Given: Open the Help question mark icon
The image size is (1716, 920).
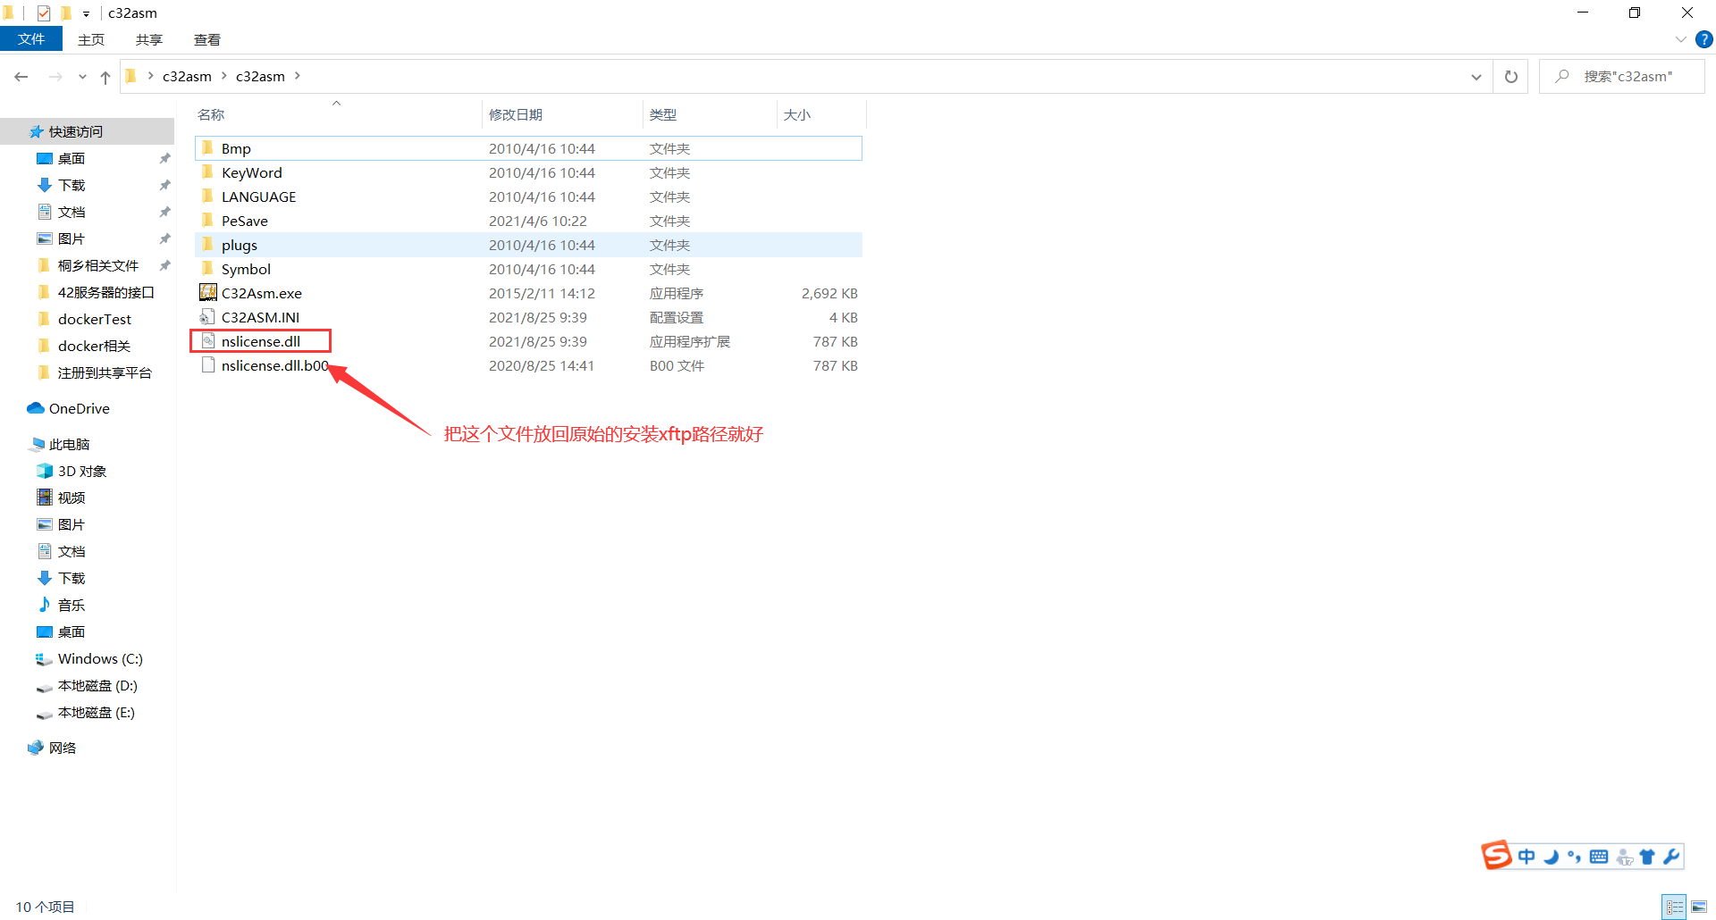Looking at the screenshot, I should pyautogui.click(x=1703, y=39).
